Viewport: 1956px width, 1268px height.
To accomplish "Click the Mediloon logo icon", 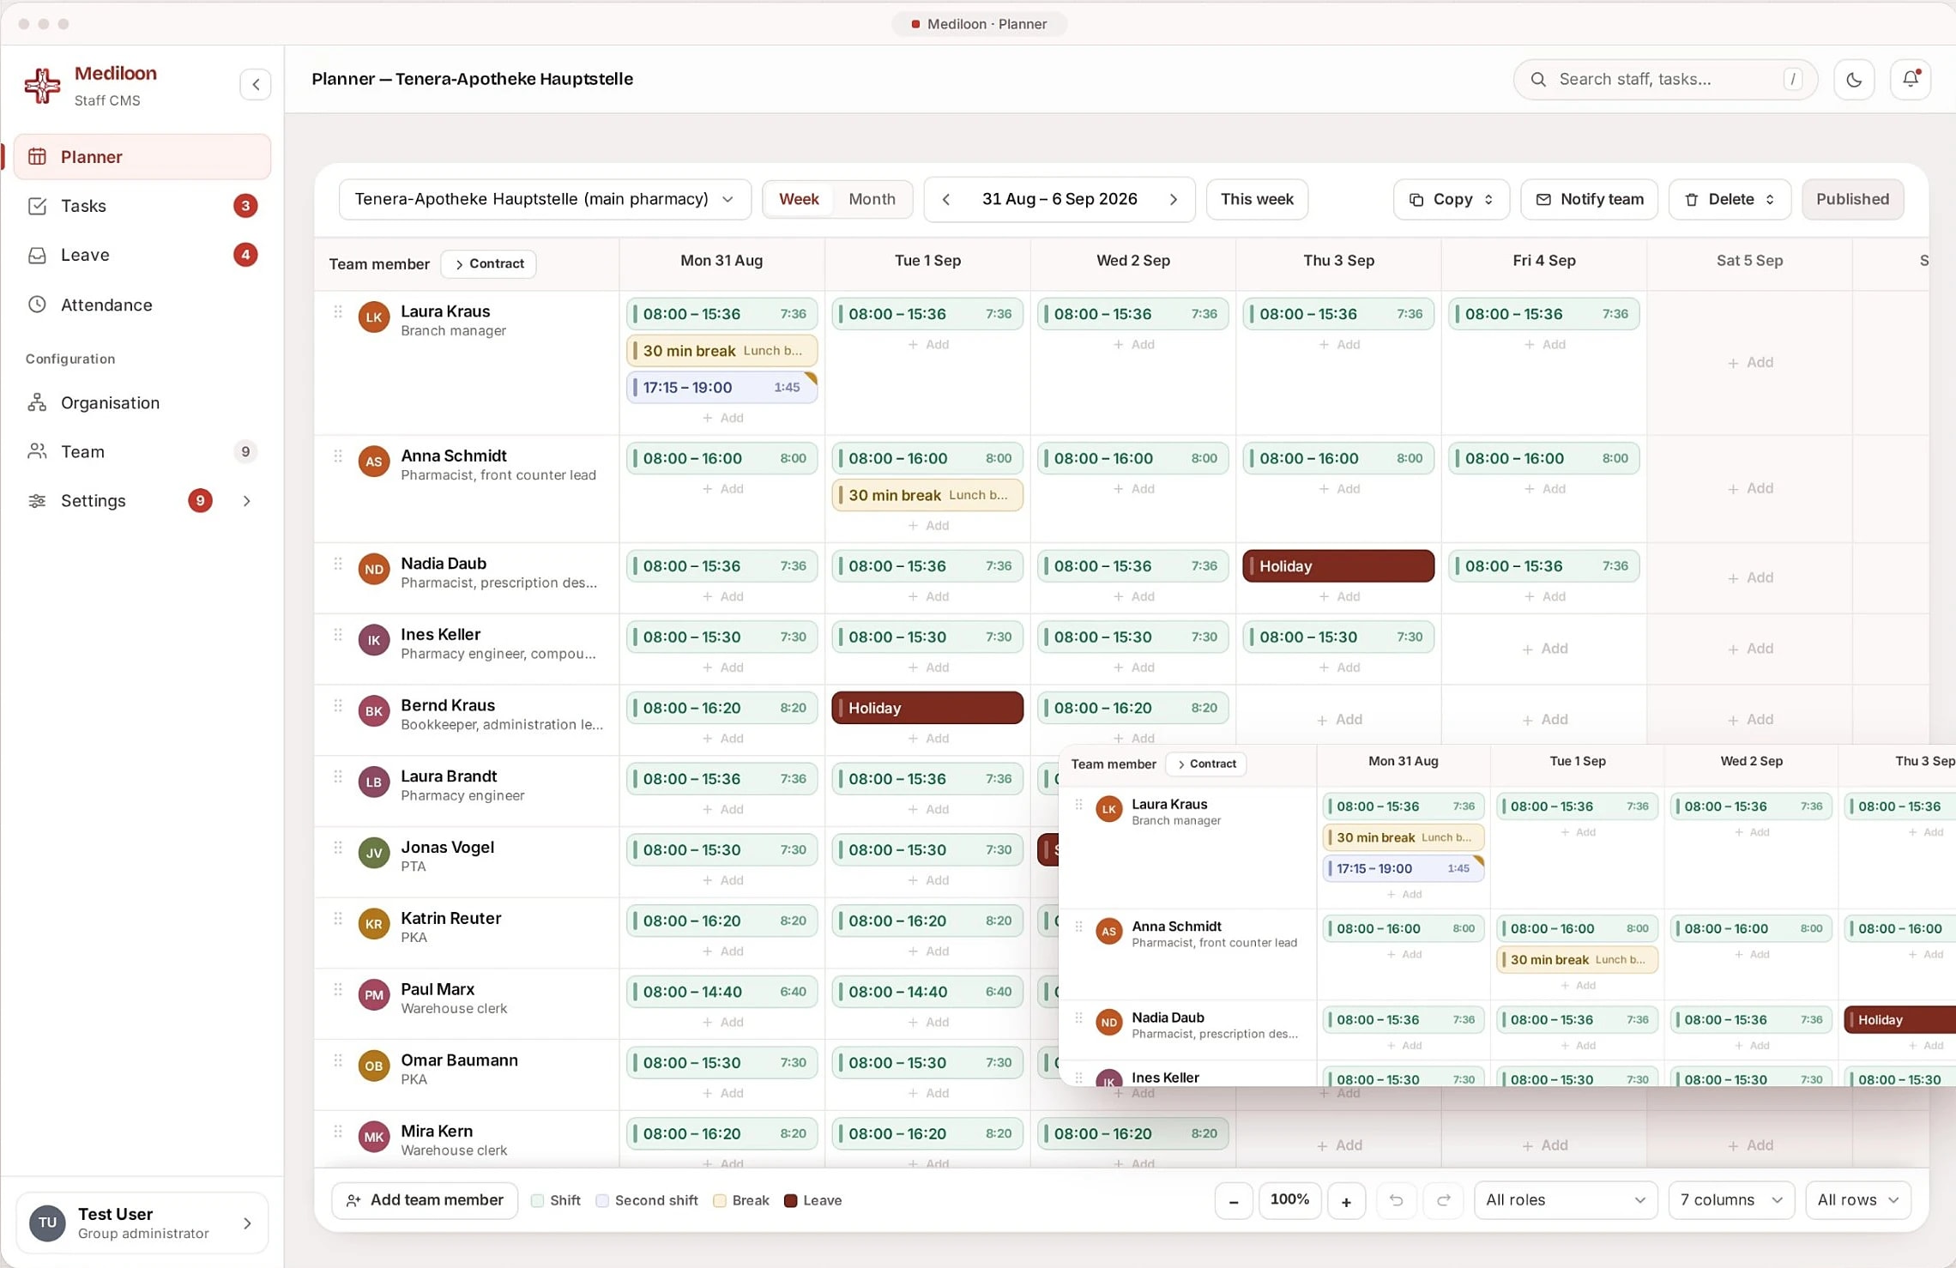I will (42, 85).
